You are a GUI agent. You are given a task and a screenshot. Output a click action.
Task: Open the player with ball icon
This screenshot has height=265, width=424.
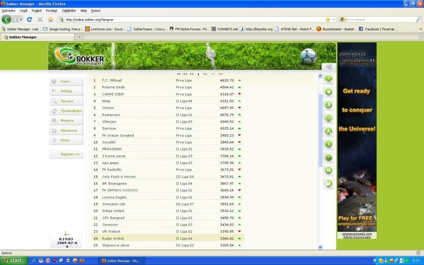[x=328, y=105]
